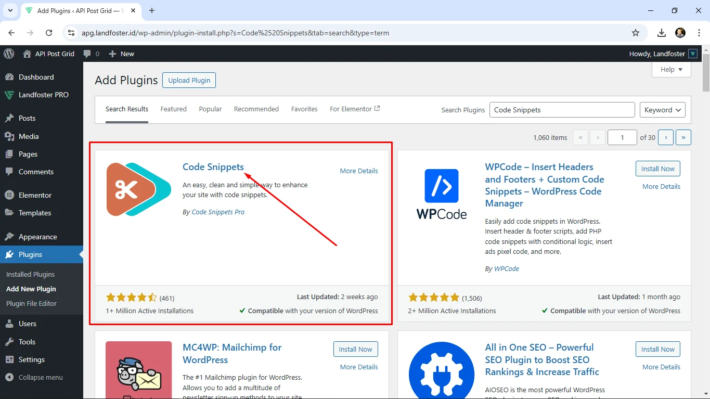Open Plugin File Editor submenu item
Viewport: 710px width, 399px height.
coord(31,303)
